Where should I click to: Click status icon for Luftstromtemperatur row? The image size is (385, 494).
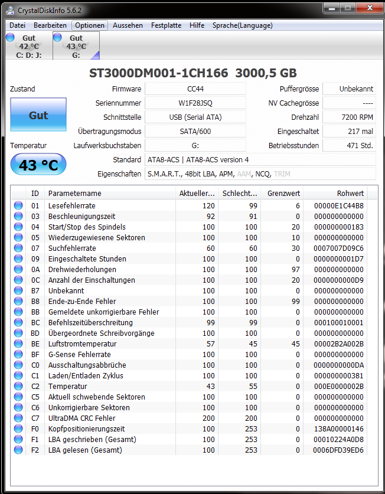18,343
